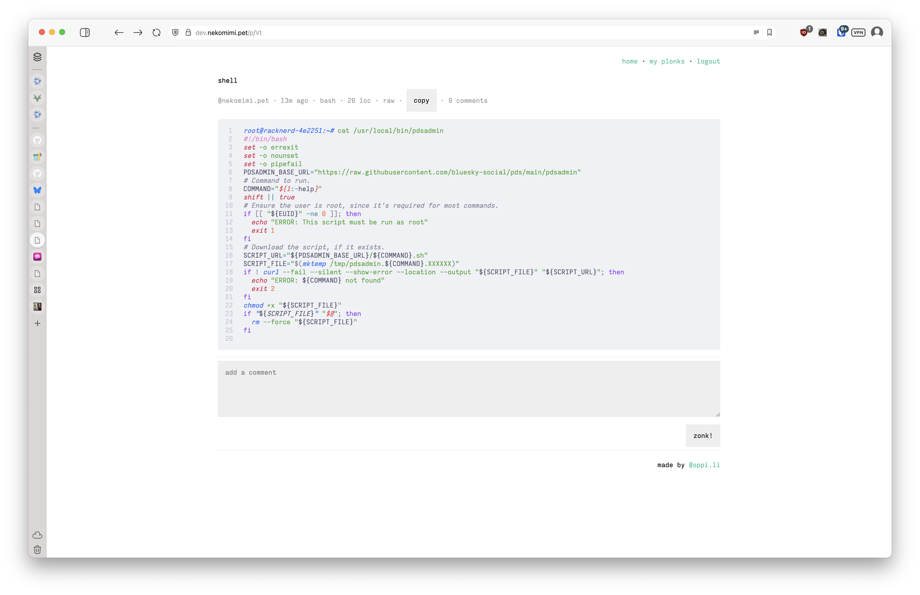This screenshot has width=920, height=595.
Task: Click the browser back arrow
Action: tap(119, 33)
